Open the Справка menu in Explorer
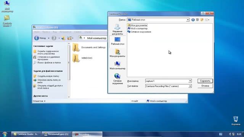Screen dimensions: 244x137 [x=89, y=32]
